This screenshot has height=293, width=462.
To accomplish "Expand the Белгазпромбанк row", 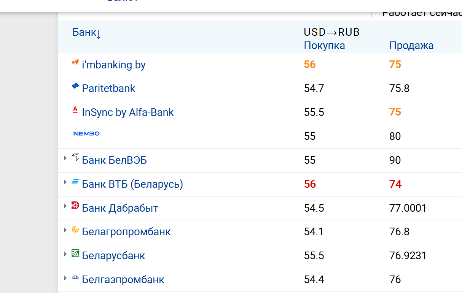I will tap(65, 278).
